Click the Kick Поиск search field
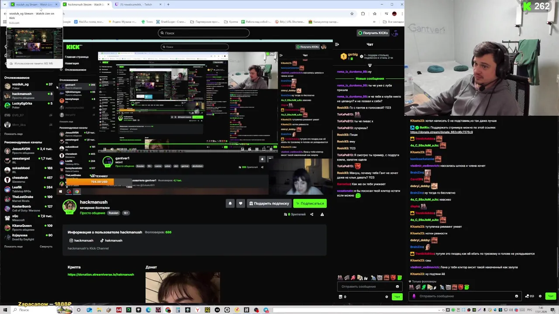 pos(204,33)
